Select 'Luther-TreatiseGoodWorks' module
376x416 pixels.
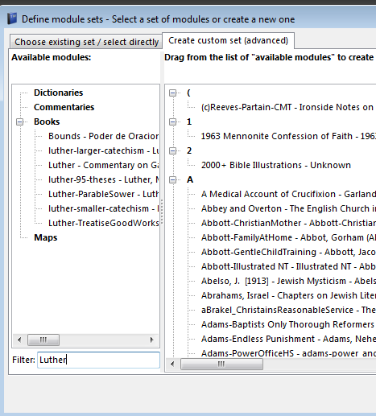[103, 223]
